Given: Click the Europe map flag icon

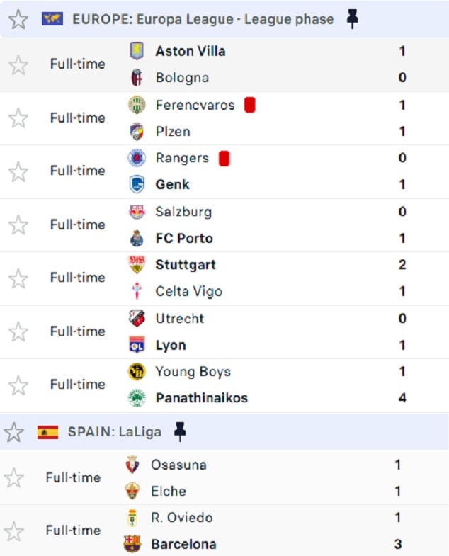Looking at the screenshot, I should (52, 19).
